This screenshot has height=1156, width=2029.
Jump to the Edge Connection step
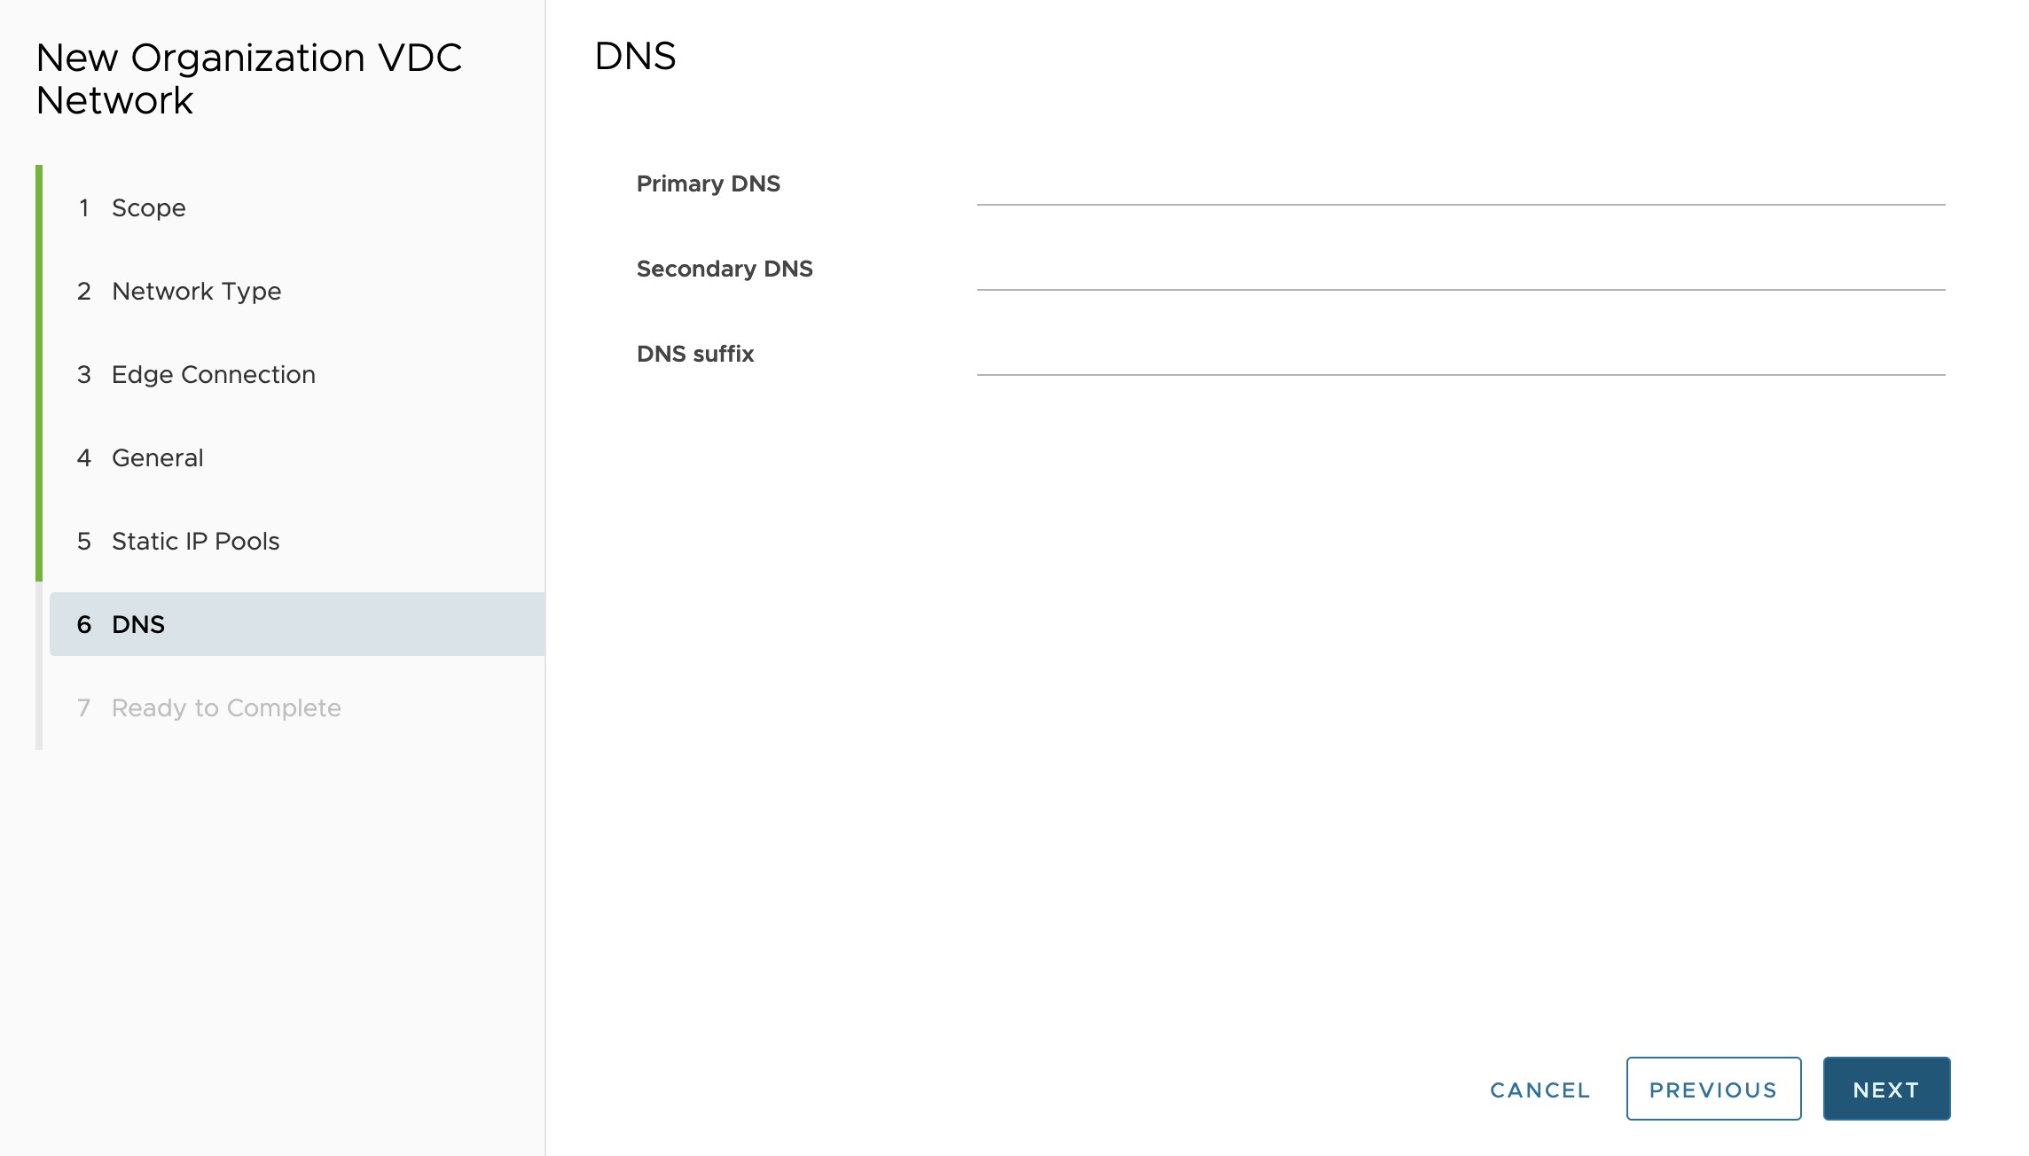pyautogui.click(x=213, y=374)
